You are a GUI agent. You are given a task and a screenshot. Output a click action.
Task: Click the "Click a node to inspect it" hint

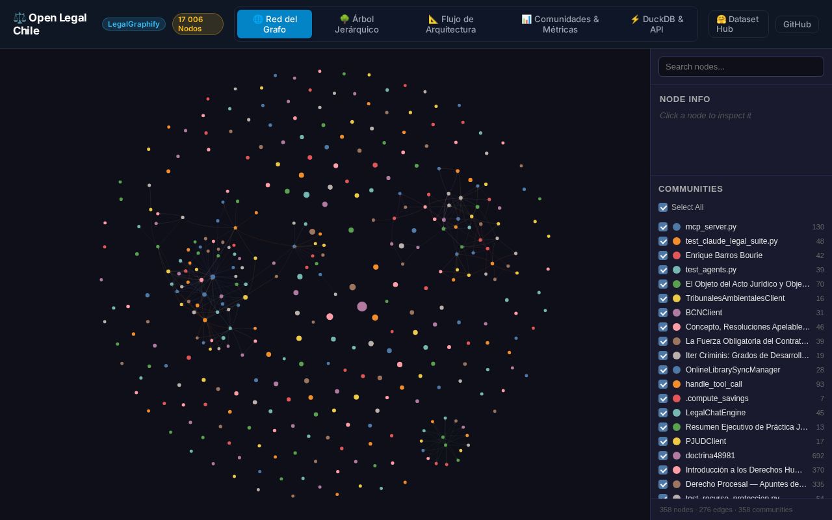click(705, 115)
